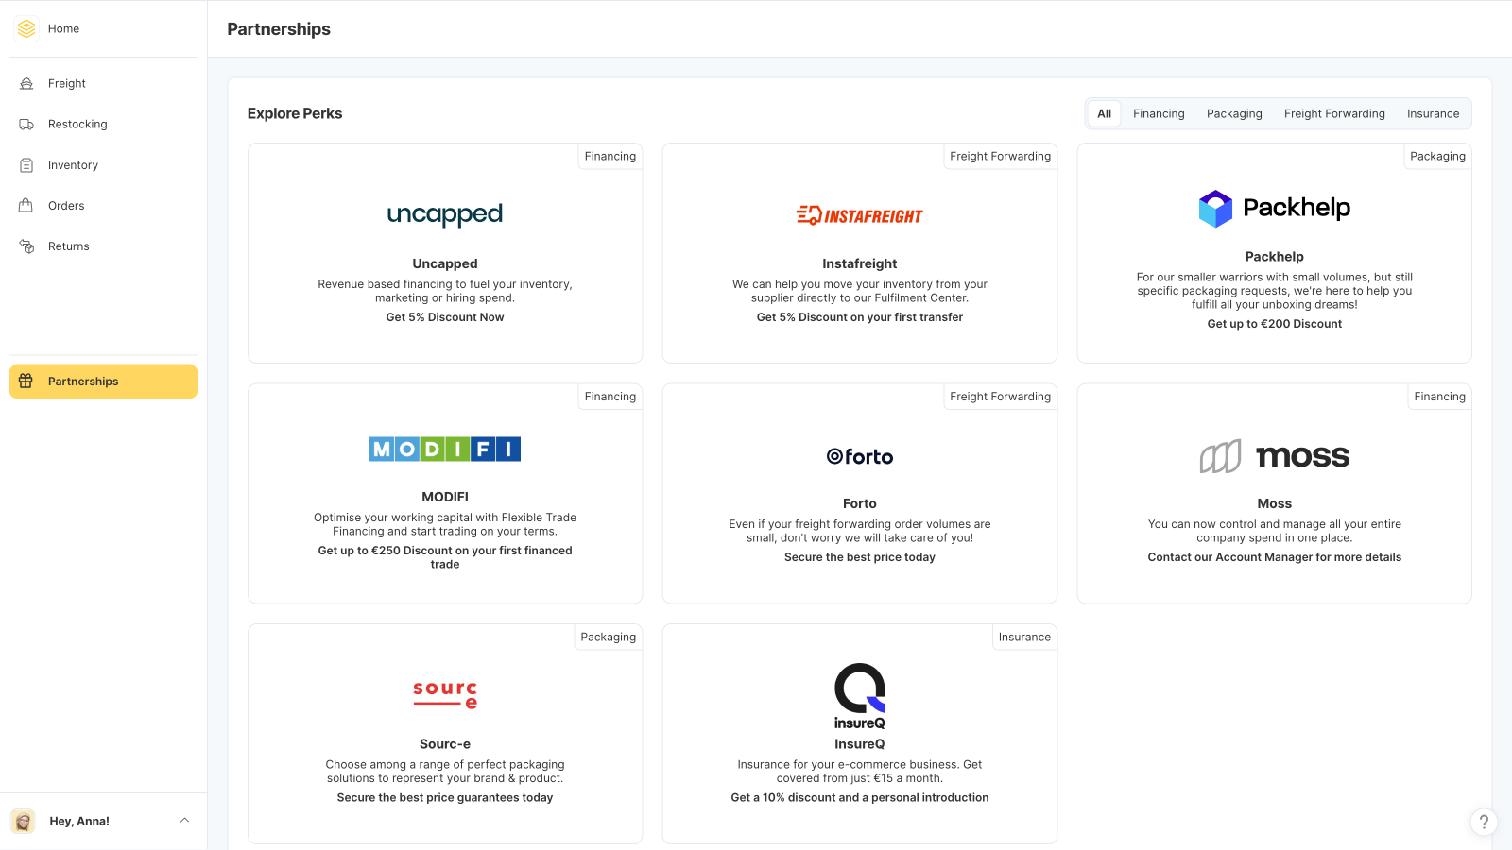The image size is (1512, 850).
Task: Open the Freight section via its truck icon
Action: point(26,83)
